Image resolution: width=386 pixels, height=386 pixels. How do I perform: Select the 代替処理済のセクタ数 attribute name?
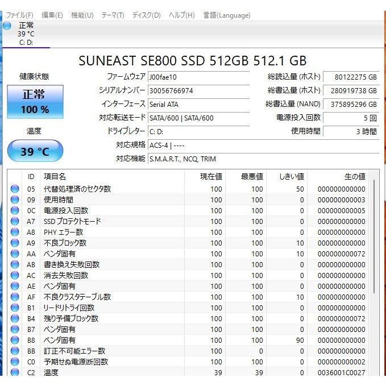click(x=77, y=189)
